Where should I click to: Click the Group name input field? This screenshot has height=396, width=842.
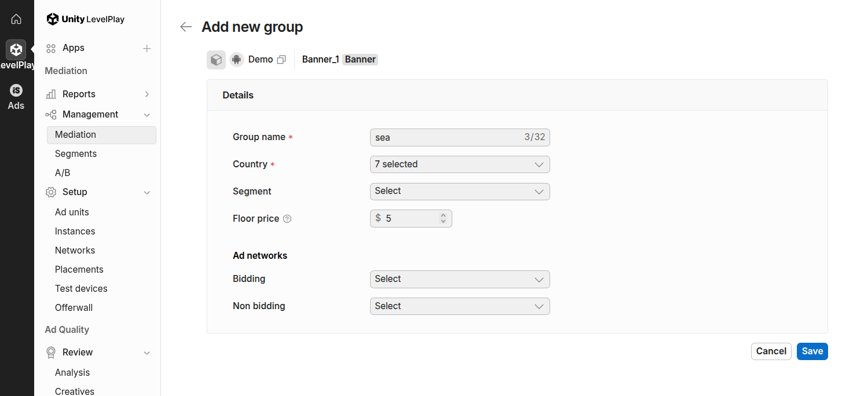click(460, 138)
